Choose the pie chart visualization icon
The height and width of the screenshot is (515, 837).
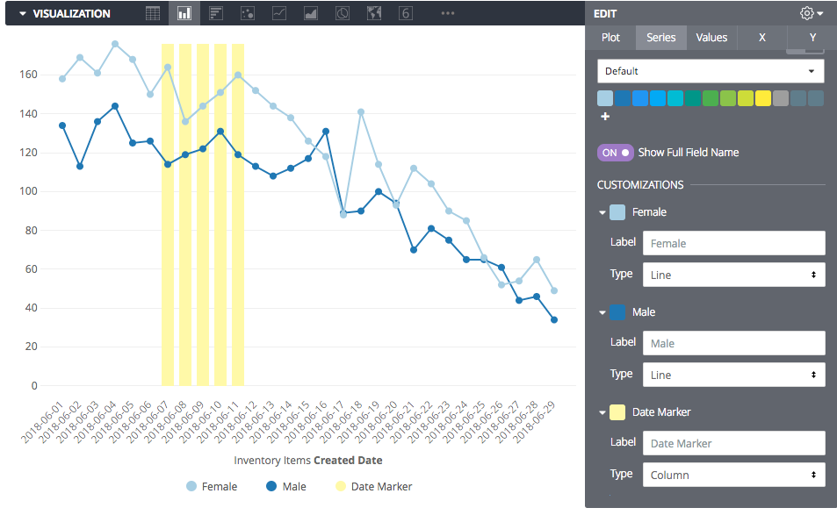coord(343,13)
